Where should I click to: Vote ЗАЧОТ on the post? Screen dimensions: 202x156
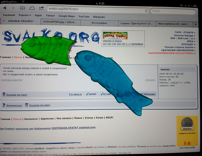[91, 94]
